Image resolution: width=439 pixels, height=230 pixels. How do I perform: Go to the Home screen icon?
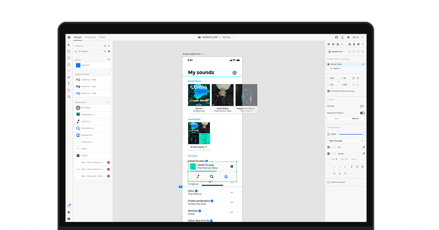[x=69, y=37]
